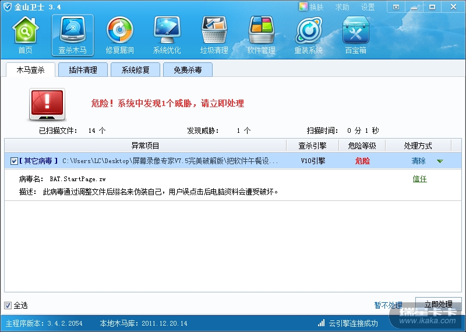Click the 换肤 skin change link

point(316,7)
